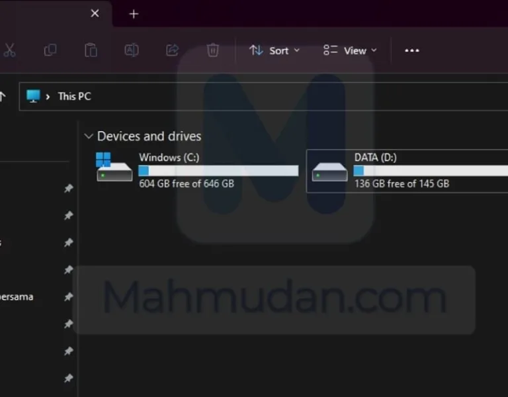This screenshot has height=397, width=508.
Task: Click the DATA (D:) storage usage bar
Action: point(431,171)
